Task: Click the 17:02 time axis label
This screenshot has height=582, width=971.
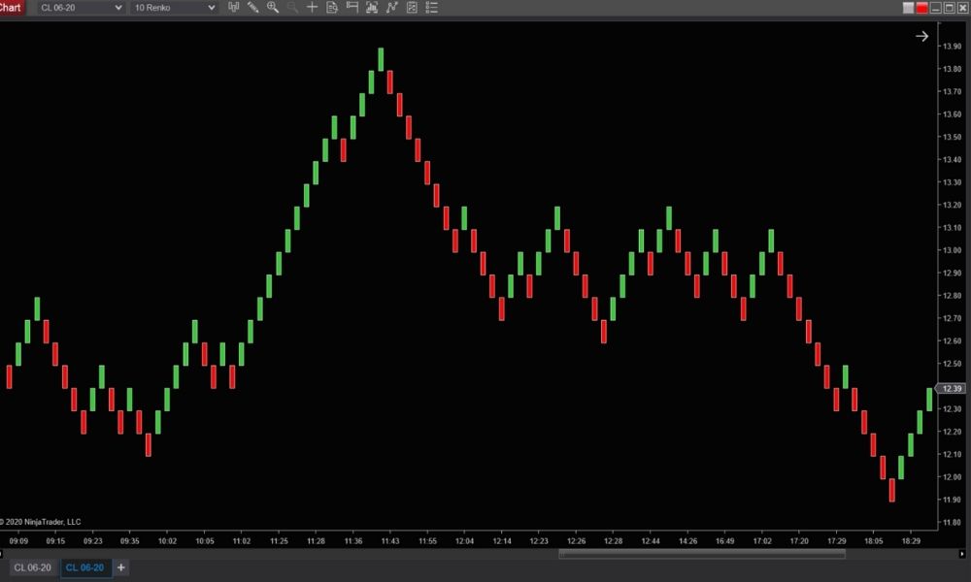Action: click(761, 541)
